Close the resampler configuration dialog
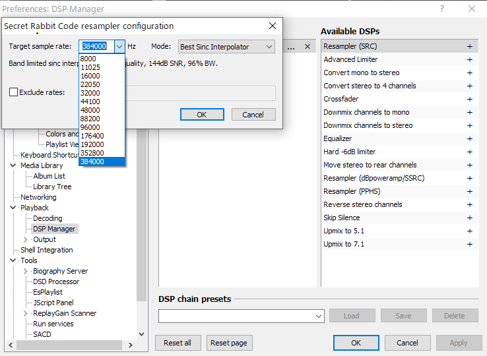Viewport: 487px width, 356px height. coord(273,26)
